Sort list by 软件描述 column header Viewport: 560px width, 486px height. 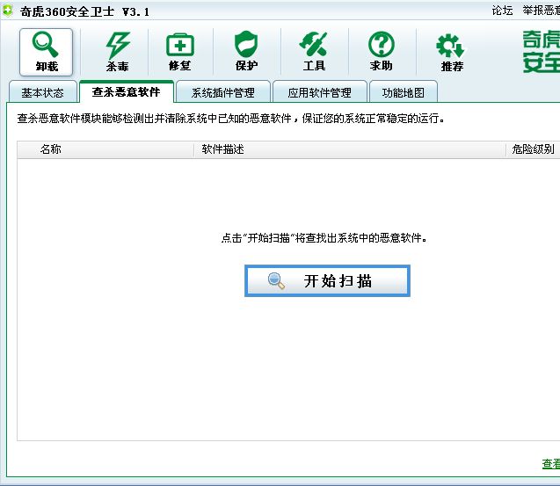(222, 149)
